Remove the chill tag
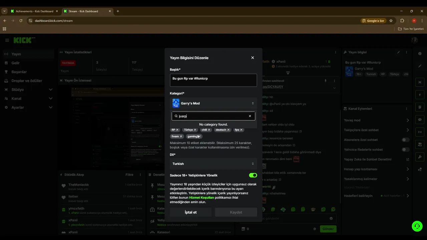 (209, 130)
